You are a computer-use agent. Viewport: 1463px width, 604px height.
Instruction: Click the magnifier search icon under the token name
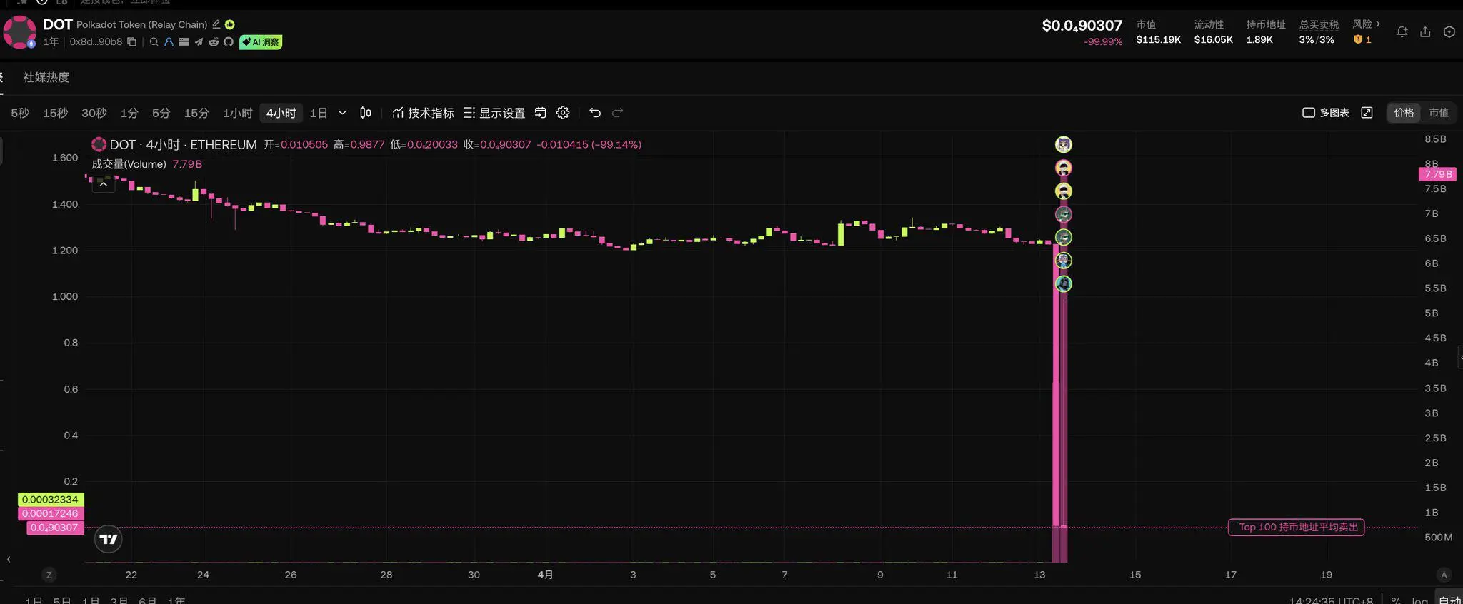pyautogui.click(x=154, y=42)
